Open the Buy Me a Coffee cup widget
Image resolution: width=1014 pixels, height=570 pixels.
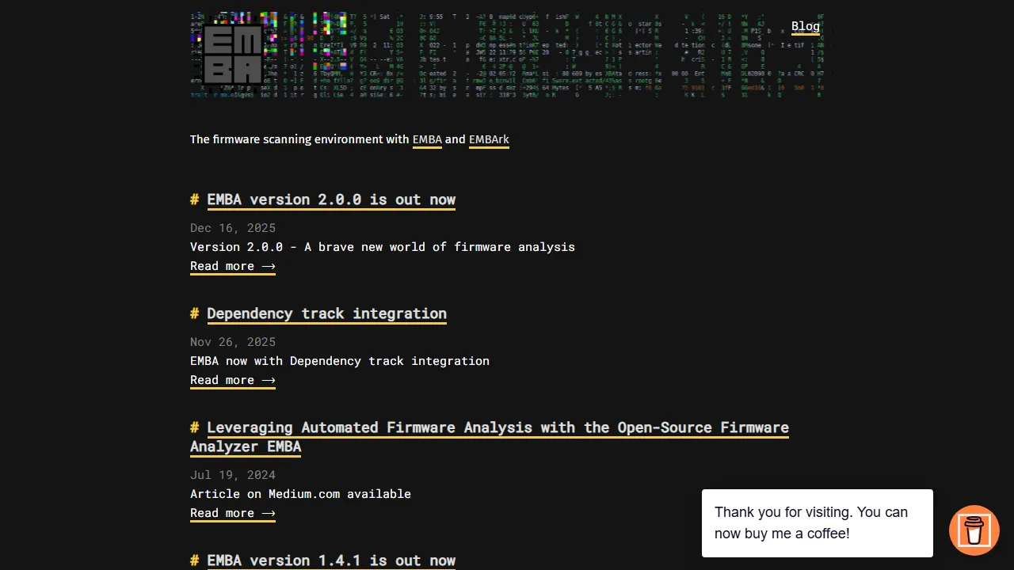coord(974,530)
